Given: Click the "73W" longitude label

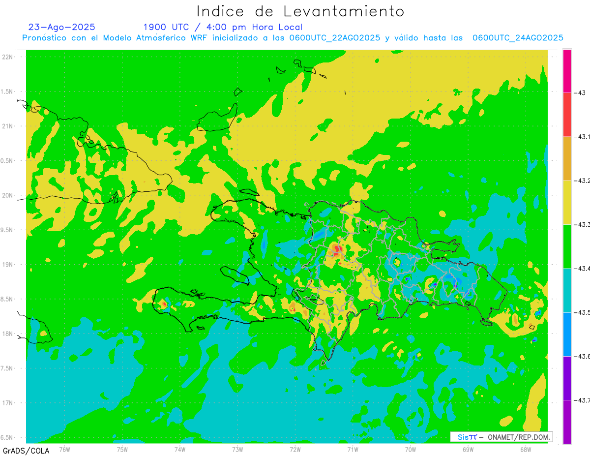Looking at the screenshot, I should [237, 449].
